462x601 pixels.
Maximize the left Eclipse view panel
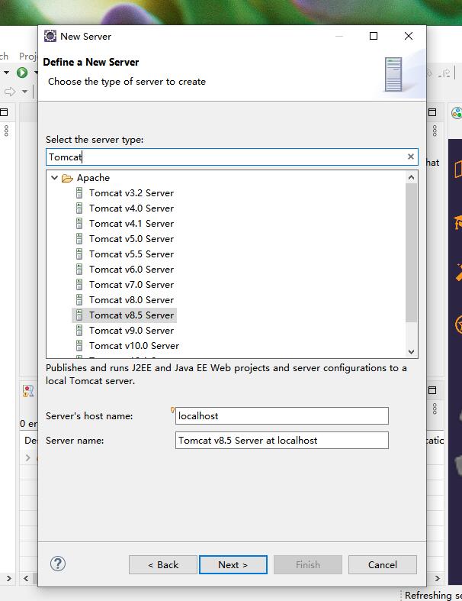tap(4, 112)
